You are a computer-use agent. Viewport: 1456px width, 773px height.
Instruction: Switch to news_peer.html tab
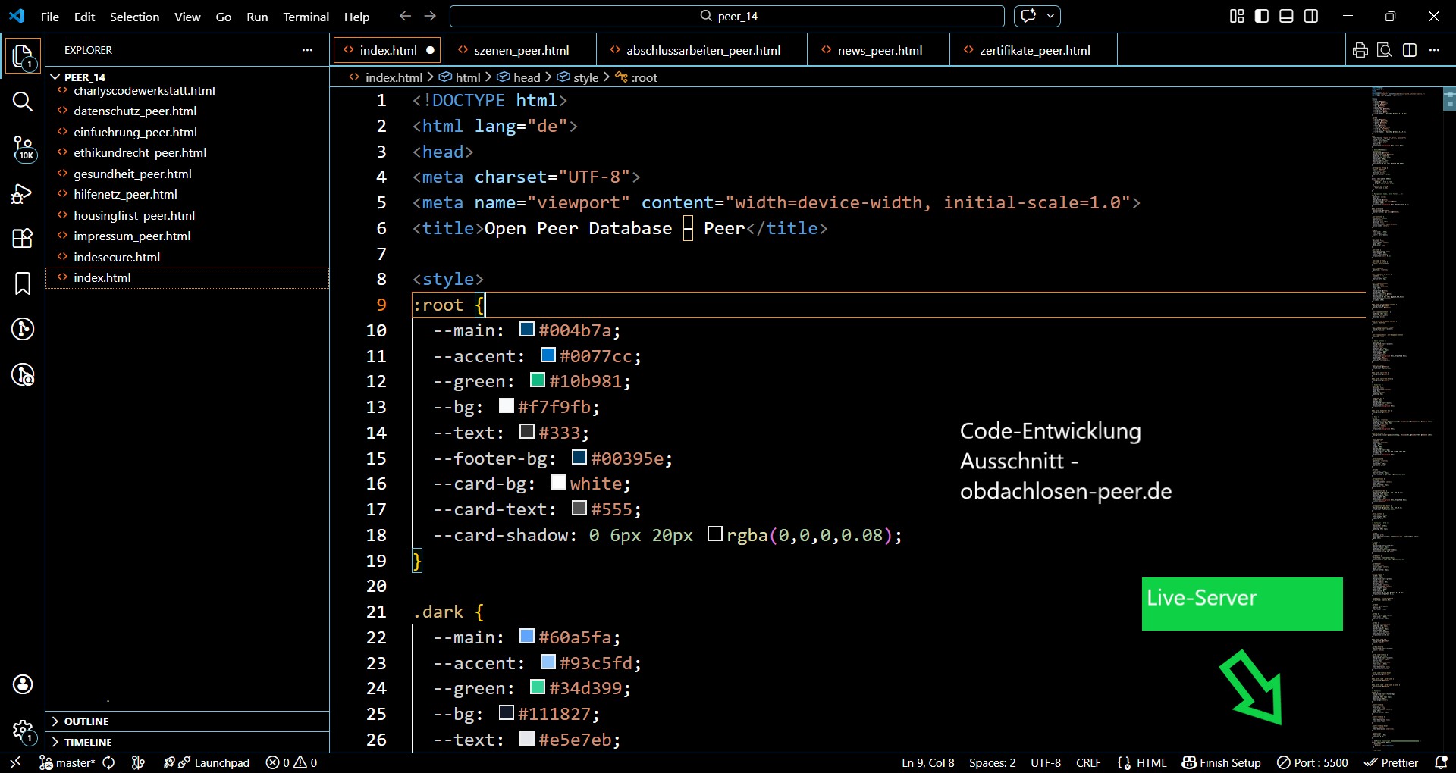coord(879,50)
